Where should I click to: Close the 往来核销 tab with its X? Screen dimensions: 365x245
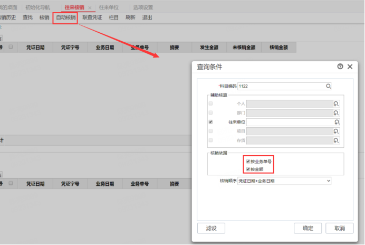[x=90, y=8]
